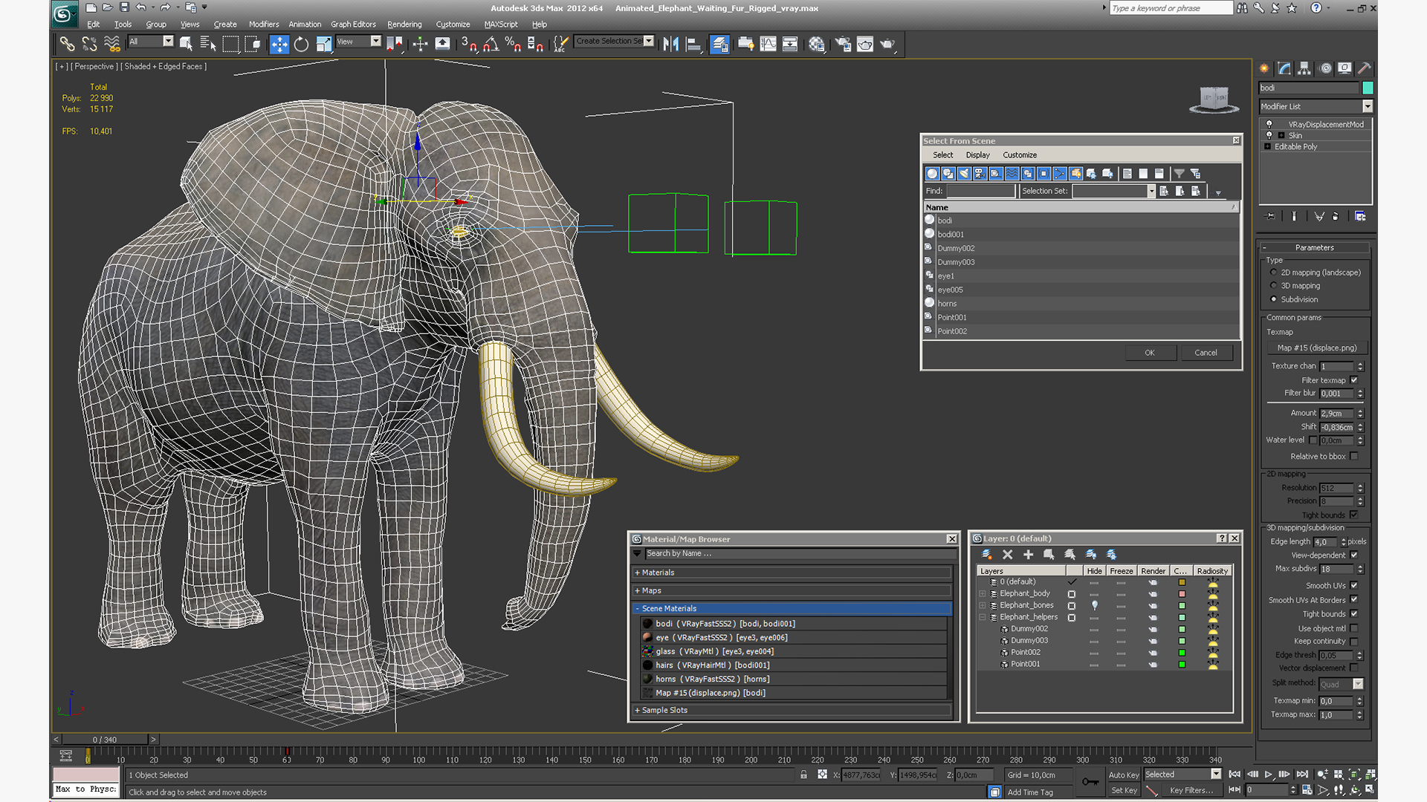Activate the Select and Scale tool
1427x802 pixels.
click(324, 44)
